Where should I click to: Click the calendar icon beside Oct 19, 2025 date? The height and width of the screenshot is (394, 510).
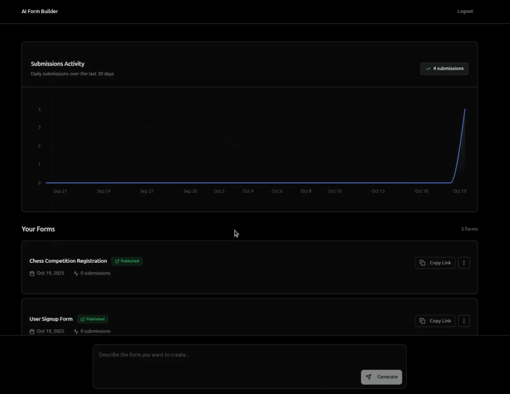click(x=32, y=273)
